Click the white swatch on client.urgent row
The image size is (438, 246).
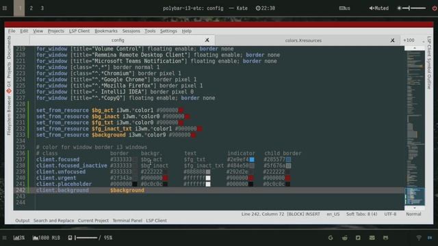click(208, 178)
